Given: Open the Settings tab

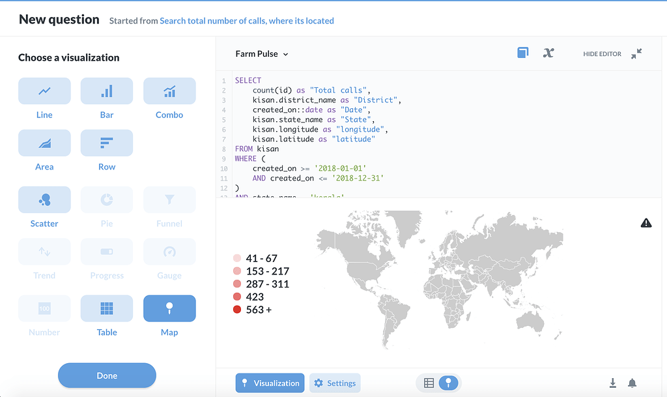Looking at the screenshot, I should pos(335,383).
